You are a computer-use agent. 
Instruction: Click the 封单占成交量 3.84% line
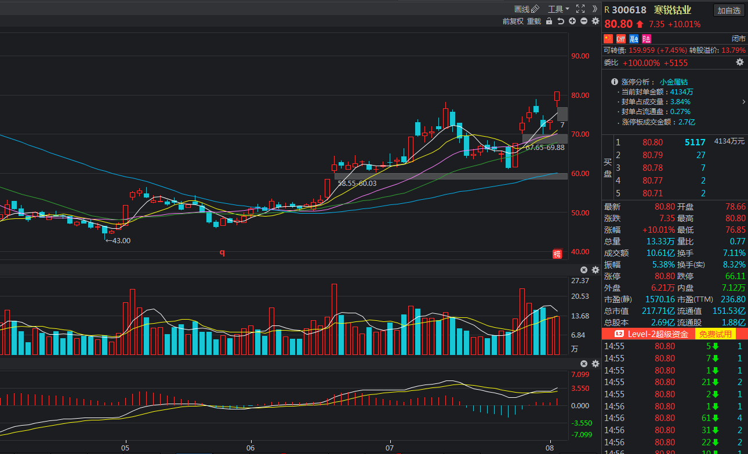(x=653, y=102)
